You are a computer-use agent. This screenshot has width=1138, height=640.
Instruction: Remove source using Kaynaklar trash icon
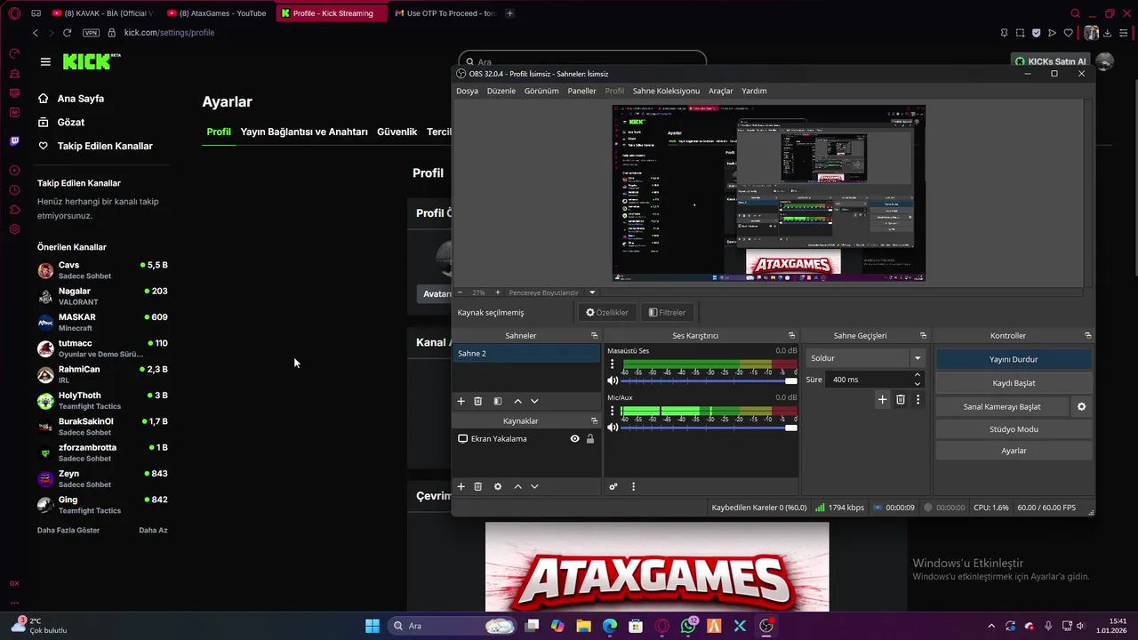[477, 486]
